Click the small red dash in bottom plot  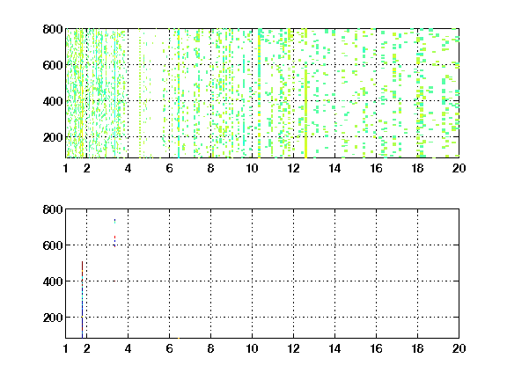114,237
